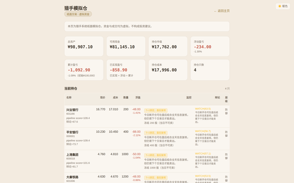
Task: Select the 兴业银行 stock name
Action: pos(72,110)
